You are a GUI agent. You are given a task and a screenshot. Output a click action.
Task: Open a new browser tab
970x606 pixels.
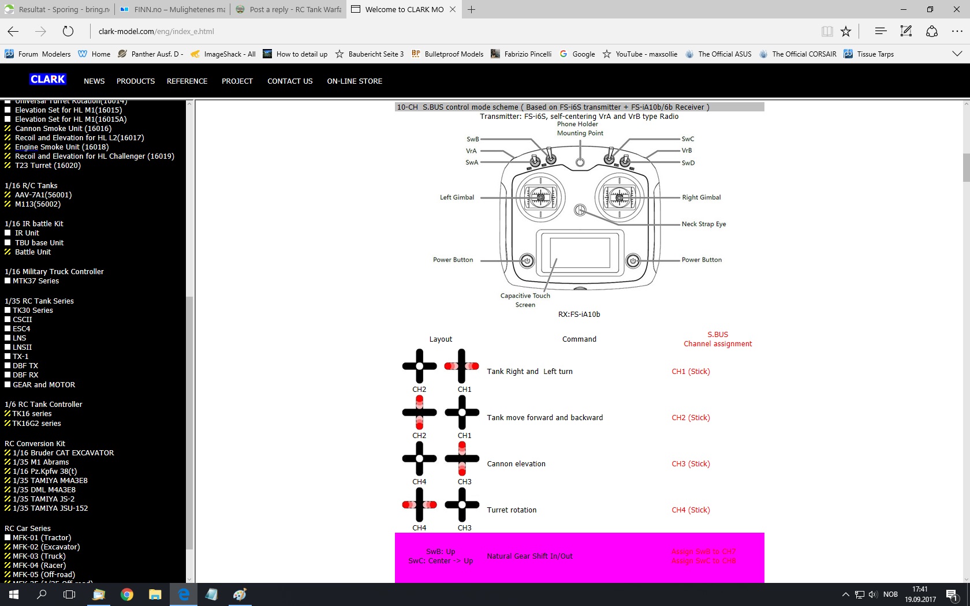[472, 9]
